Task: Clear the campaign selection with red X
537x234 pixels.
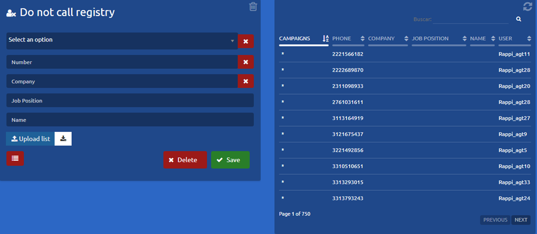Action: tap(245, 41)
